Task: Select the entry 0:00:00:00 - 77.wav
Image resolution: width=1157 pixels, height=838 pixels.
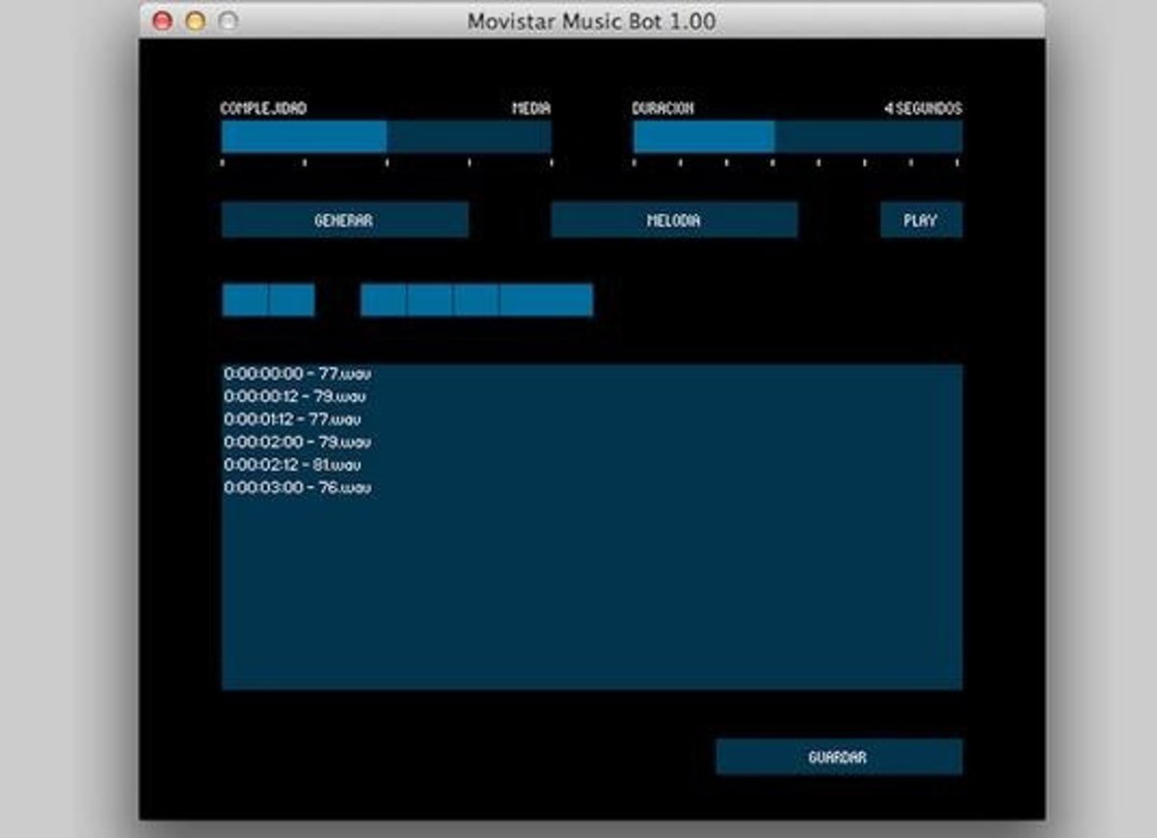Action: point(297,373)
